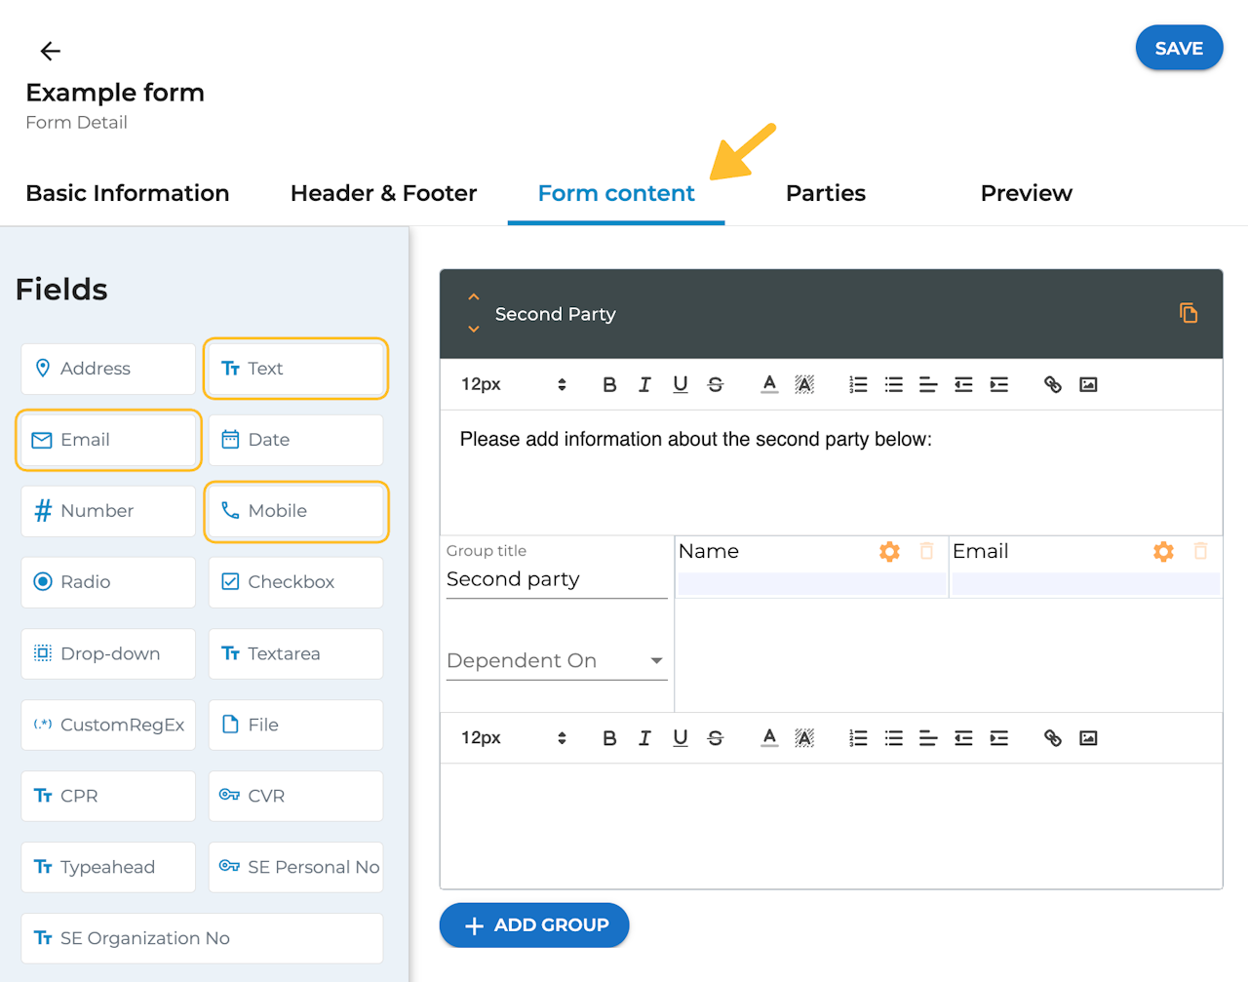Switch to the Parties tab
The width and height of the screenshot is (1248, 982).
(825, 193)
